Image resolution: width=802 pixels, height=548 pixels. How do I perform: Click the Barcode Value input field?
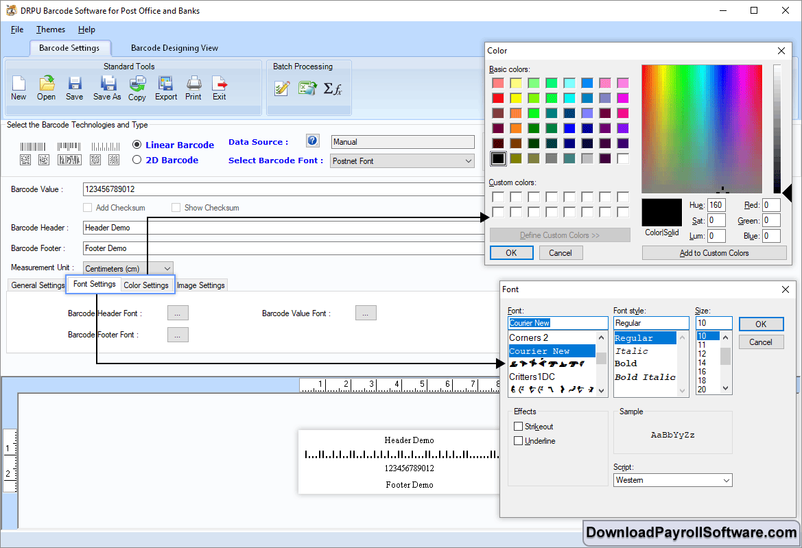tap(283, 189)
